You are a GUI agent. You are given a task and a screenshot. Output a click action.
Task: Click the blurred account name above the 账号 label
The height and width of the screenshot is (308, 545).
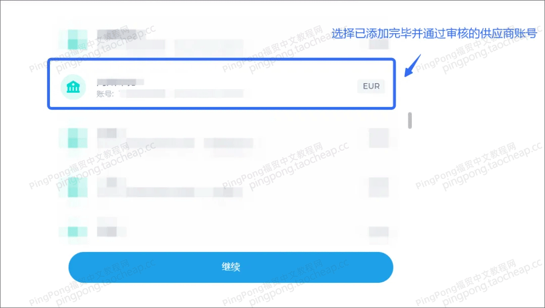pyautogui.click(x=120, y=82)
